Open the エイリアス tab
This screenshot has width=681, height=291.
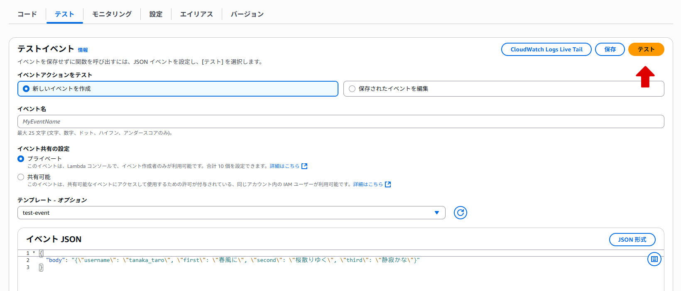click(x=196, y=14)
